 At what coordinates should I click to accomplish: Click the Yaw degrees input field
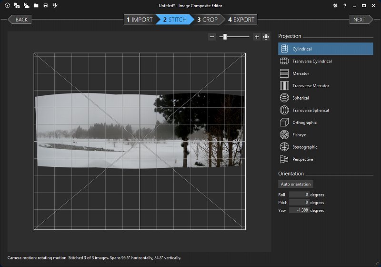[299, 210]
